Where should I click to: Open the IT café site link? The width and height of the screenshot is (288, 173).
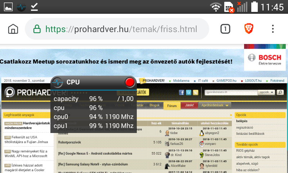203,81
